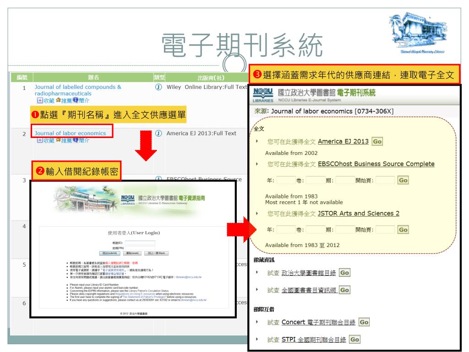Click the NCCU Libraries logo in E-Journal System header

(x=263, y=95)
